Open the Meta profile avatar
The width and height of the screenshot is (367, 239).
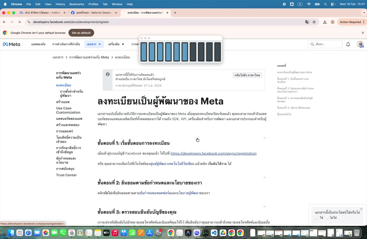tap(360, 44)
